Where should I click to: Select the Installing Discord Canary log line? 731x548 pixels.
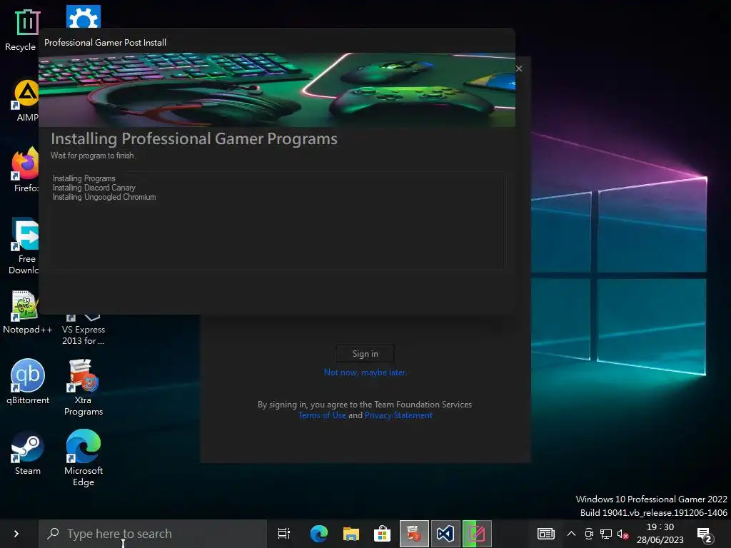tap(94, 188)
